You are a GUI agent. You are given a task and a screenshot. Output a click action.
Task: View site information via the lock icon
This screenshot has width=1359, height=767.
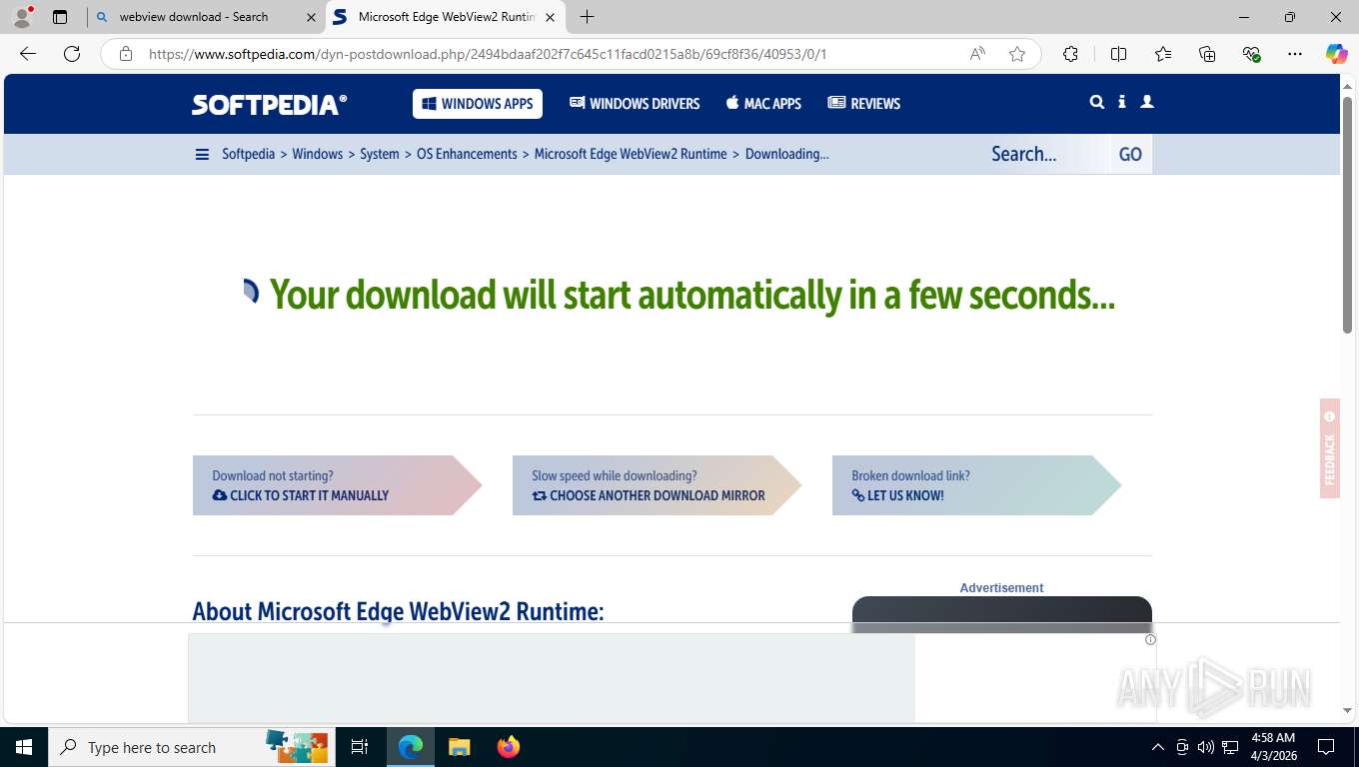[x=126, y=54]
